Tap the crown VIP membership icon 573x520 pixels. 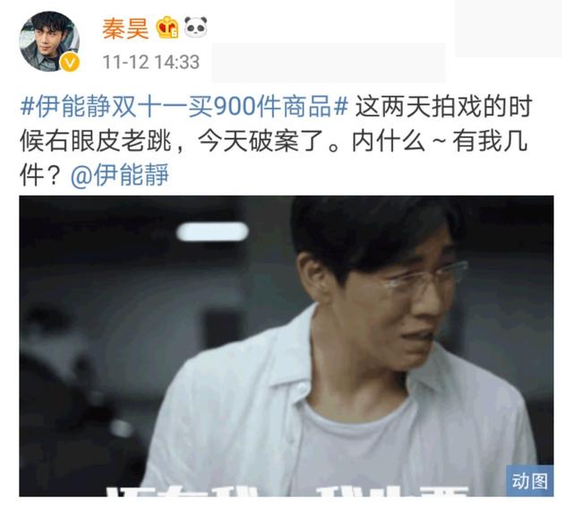point(167,28)
